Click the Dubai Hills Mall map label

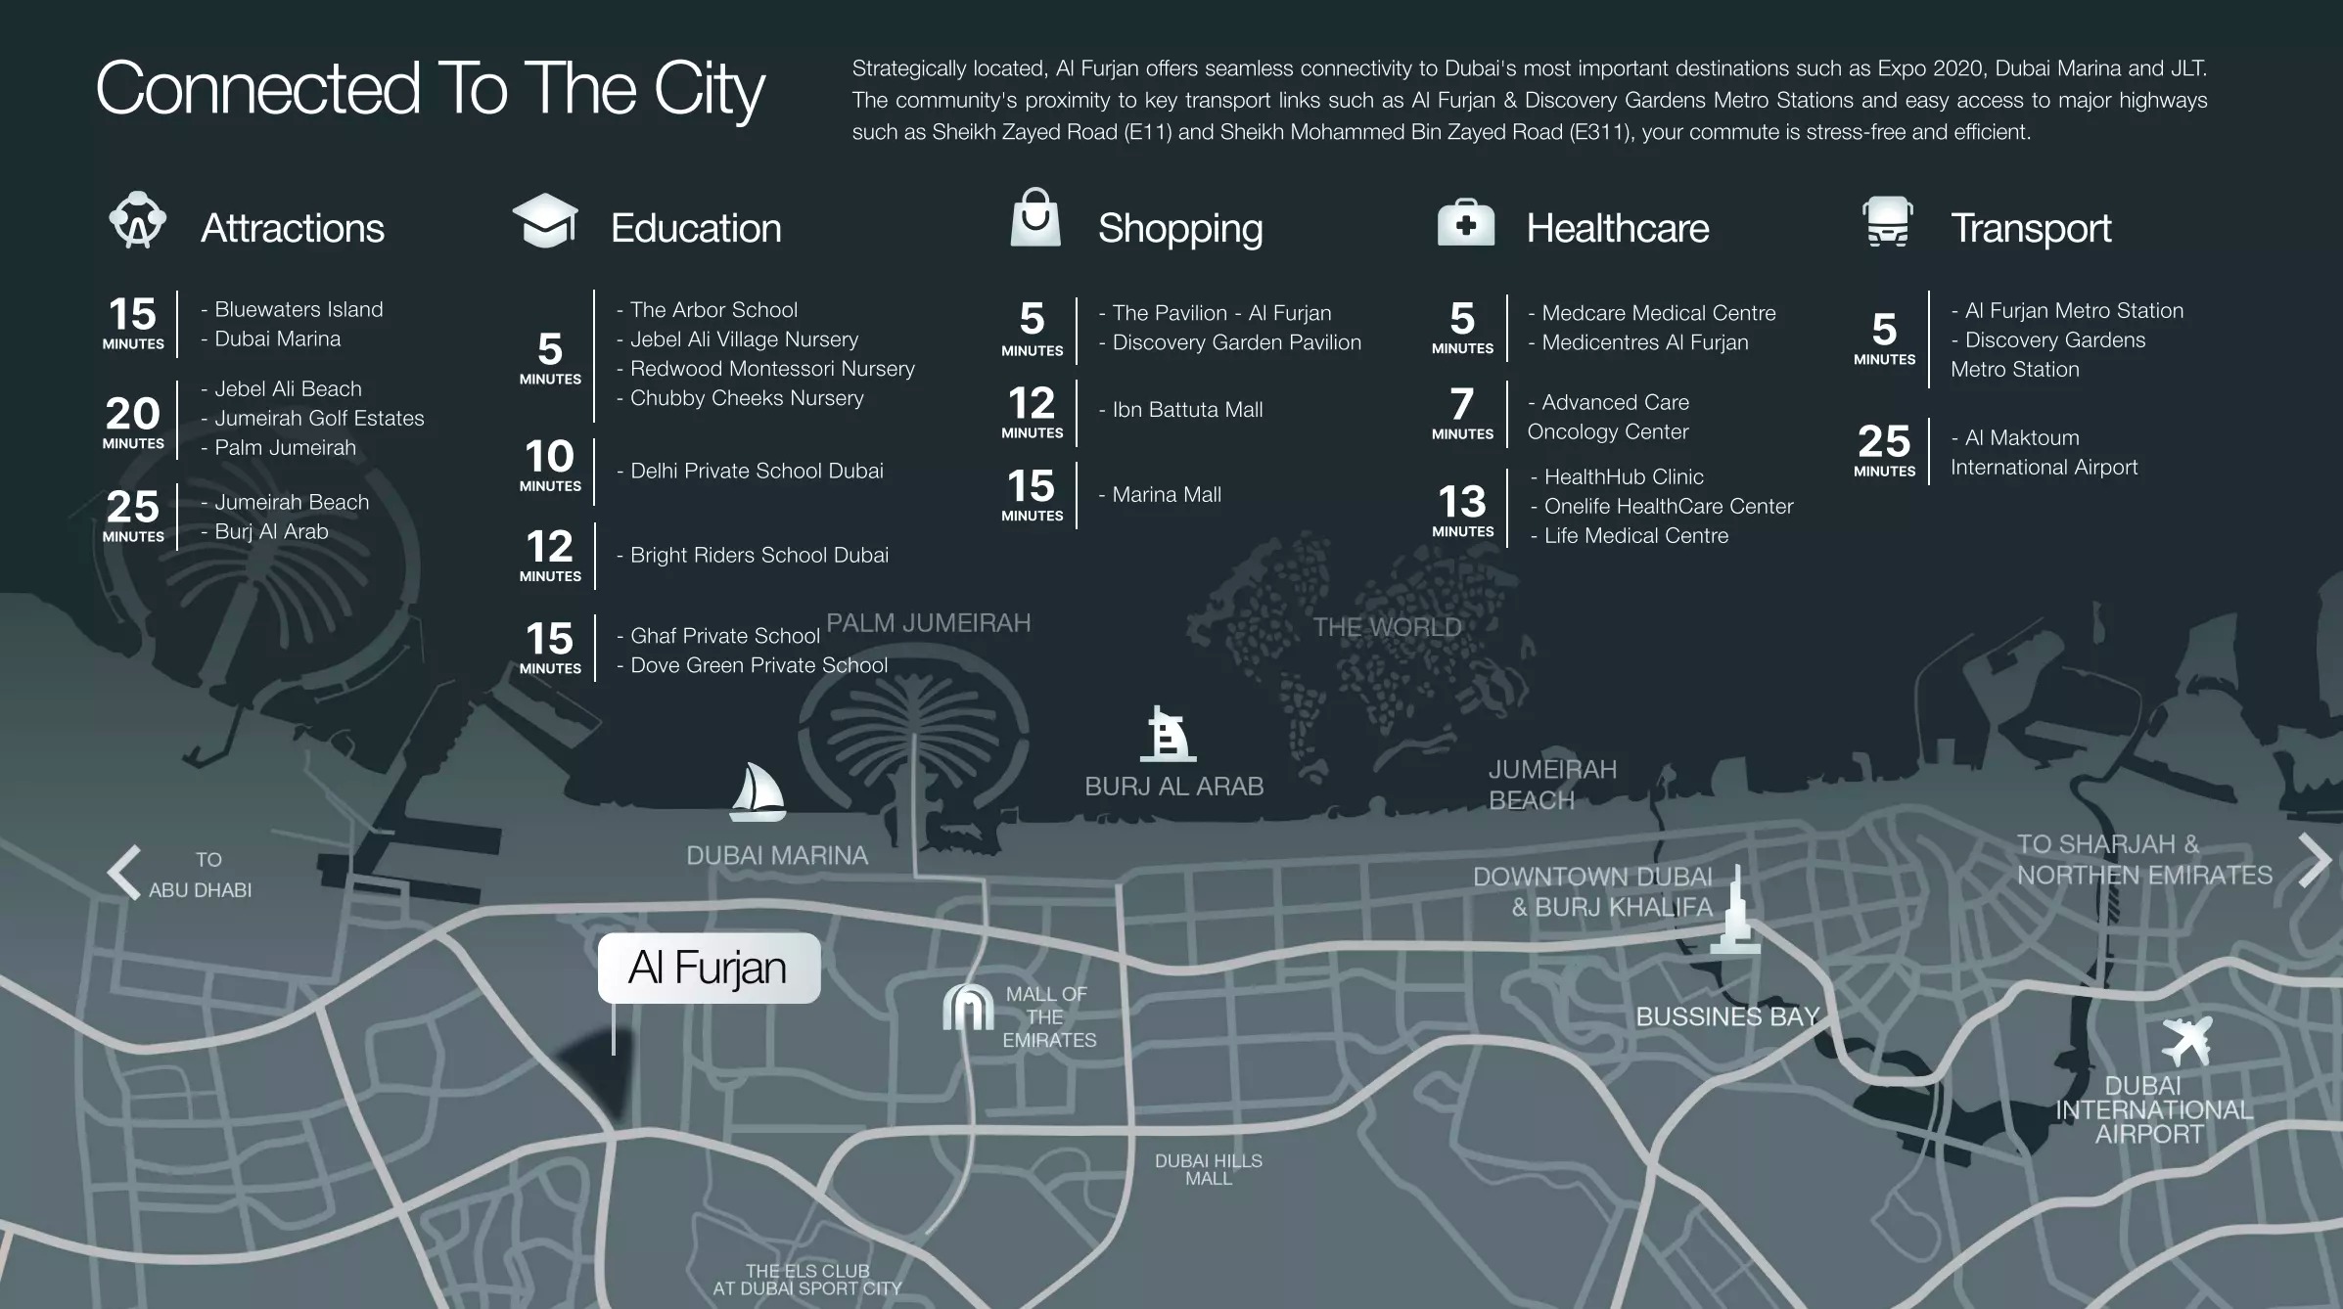(x=1208, y=1169)
